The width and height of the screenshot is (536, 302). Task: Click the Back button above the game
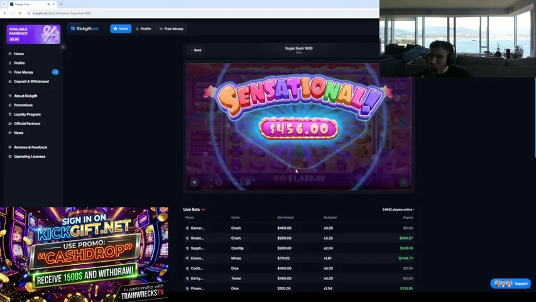click(196, 50)
